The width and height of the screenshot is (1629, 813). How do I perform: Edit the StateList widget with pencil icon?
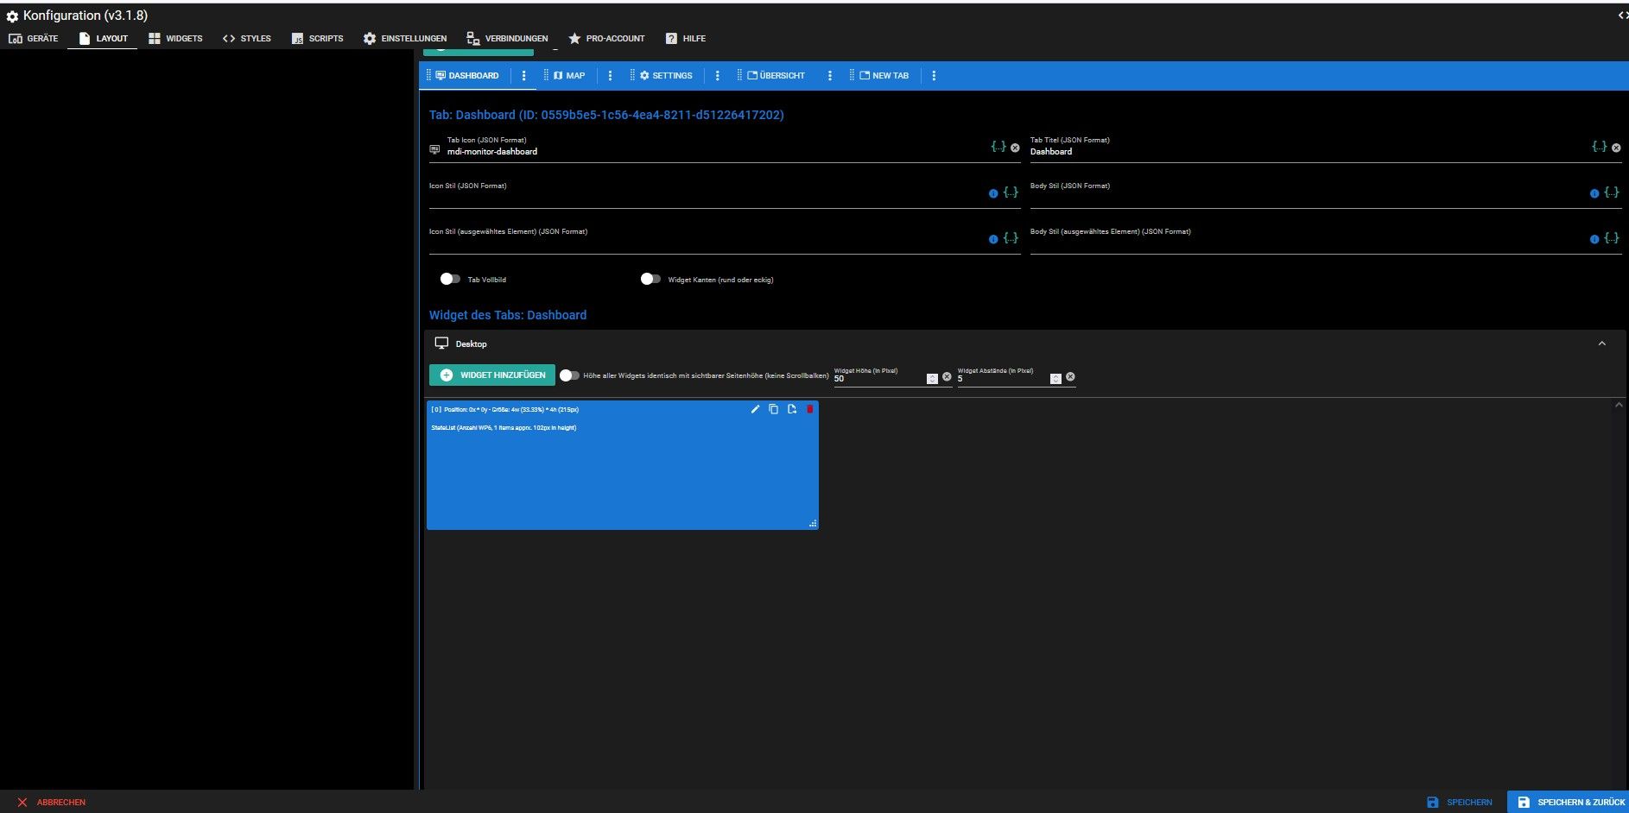(x=755, y=409)
